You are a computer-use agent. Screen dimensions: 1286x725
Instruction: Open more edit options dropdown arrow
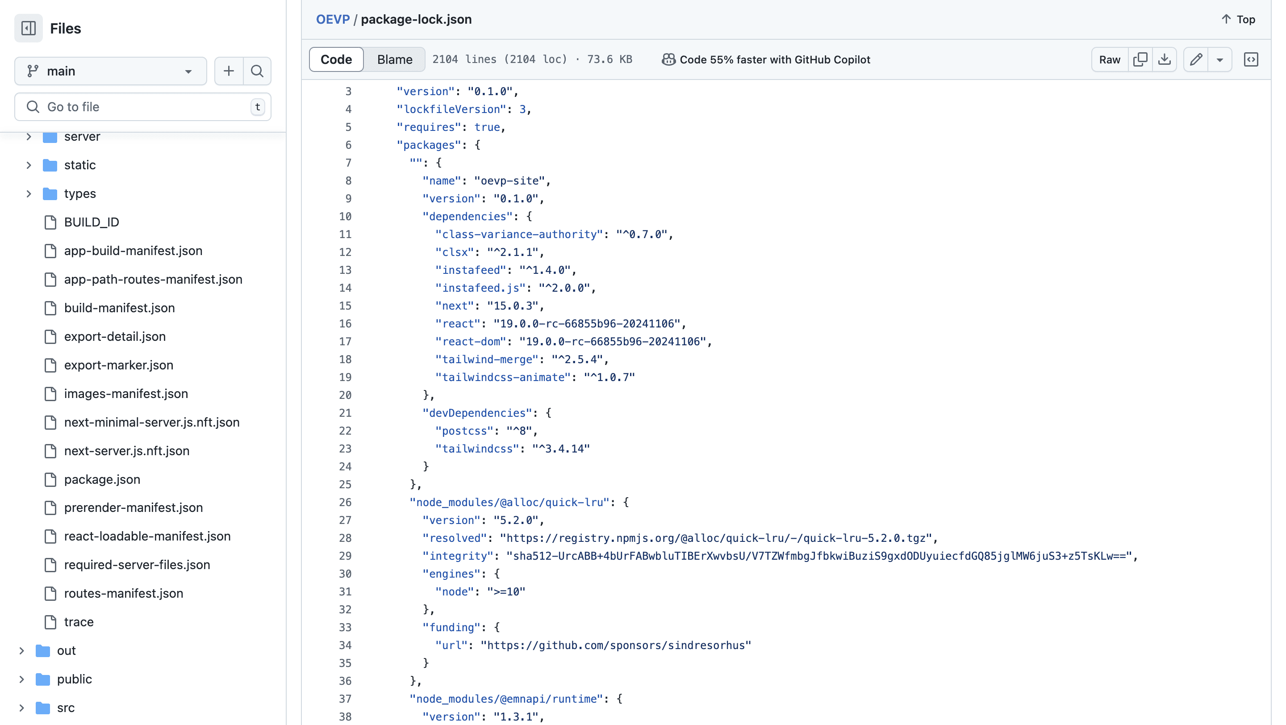coord(1219,59)
